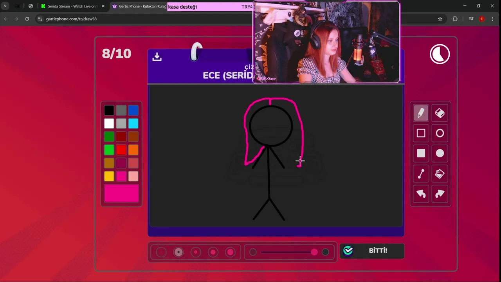
Task: Pick the brown color swatch
Action: pyautogui.click(x=133, y=137)
